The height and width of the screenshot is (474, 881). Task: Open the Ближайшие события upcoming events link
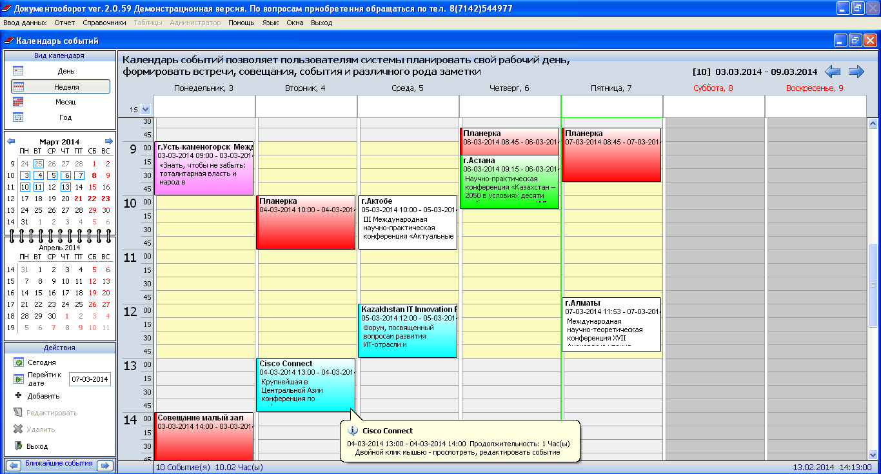(59, 464)
